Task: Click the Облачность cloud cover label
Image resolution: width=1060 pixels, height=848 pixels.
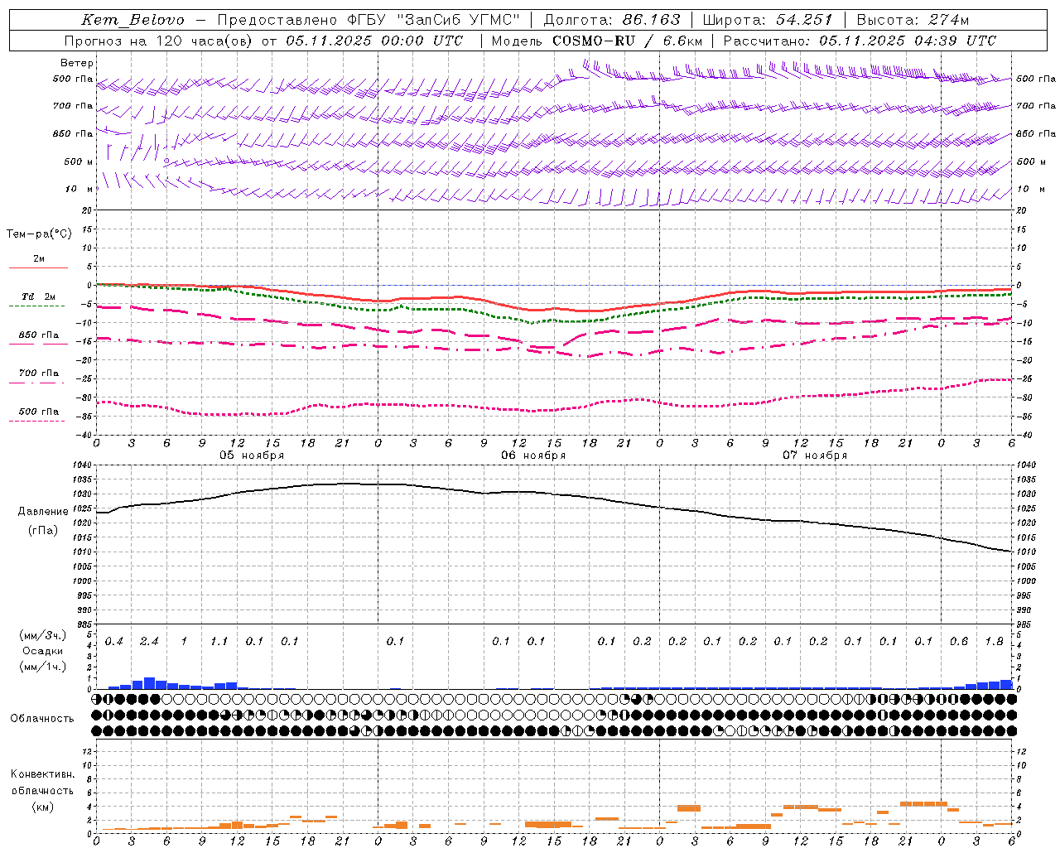Action: 42,719
